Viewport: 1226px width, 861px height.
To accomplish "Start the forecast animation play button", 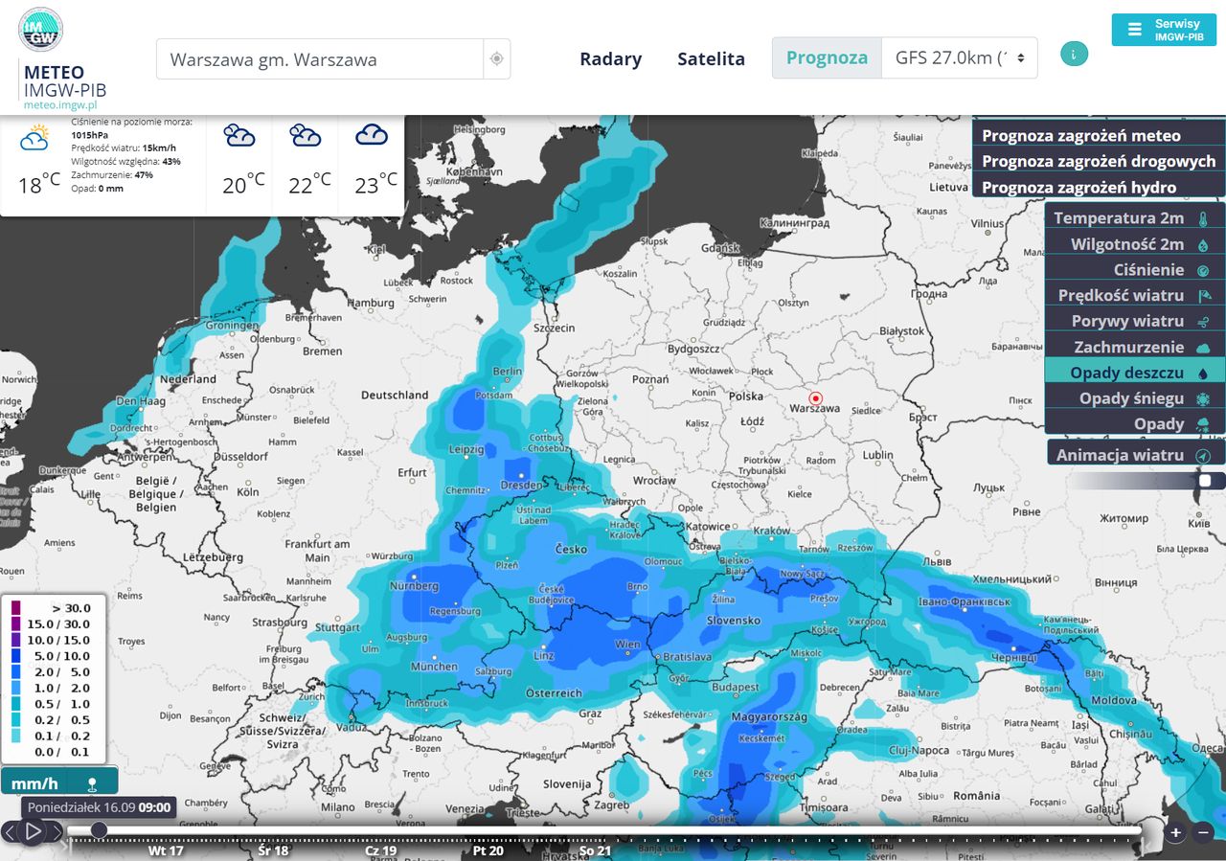I will click(33, 831).
